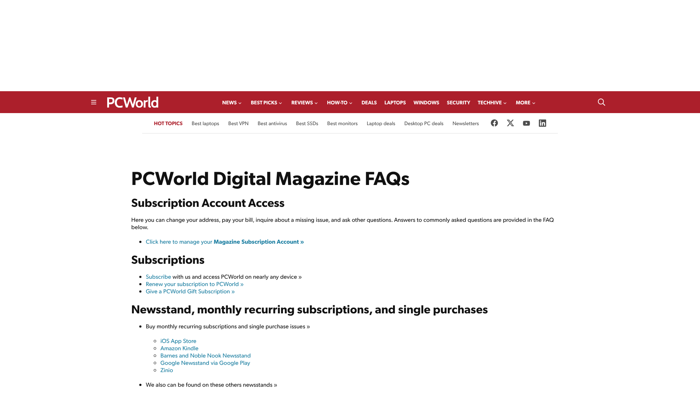Open Laptop deals hot topic
Viewport: 700px width, 394px height.
click(381, 124)
